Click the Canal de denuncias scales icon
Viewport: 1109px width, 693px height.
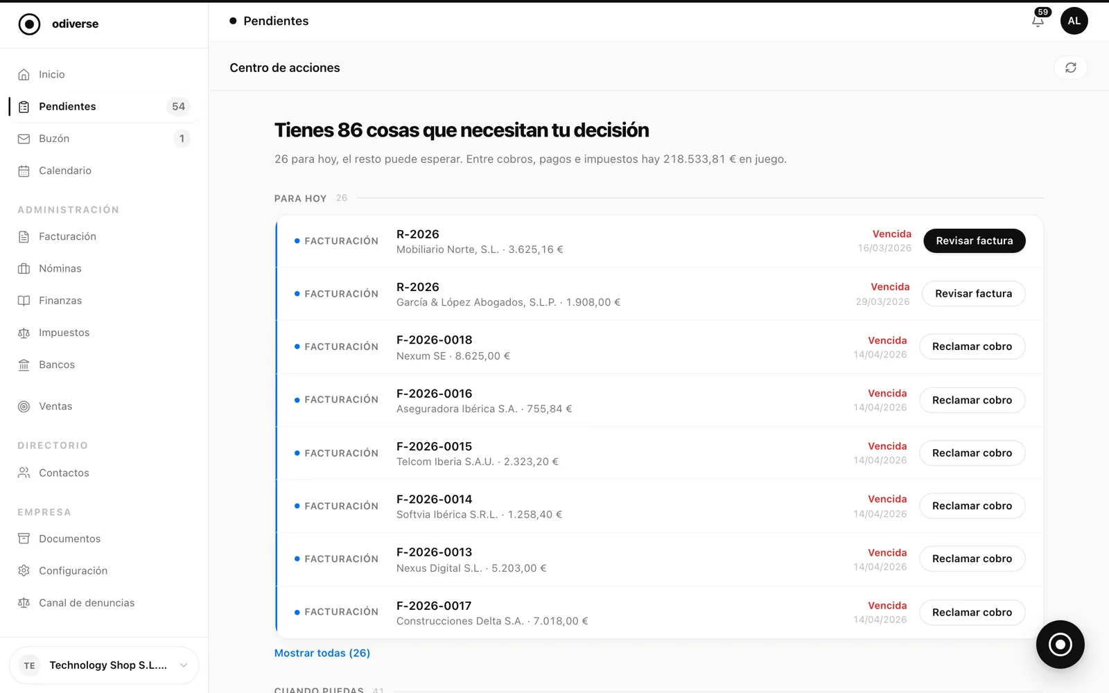24,603
